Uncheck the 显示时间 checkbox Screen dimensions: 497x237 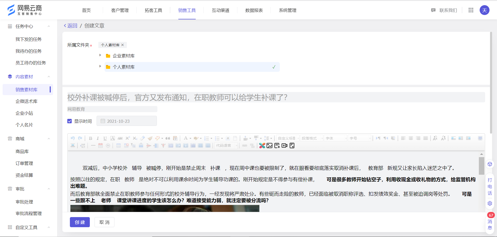click(69, 121)
